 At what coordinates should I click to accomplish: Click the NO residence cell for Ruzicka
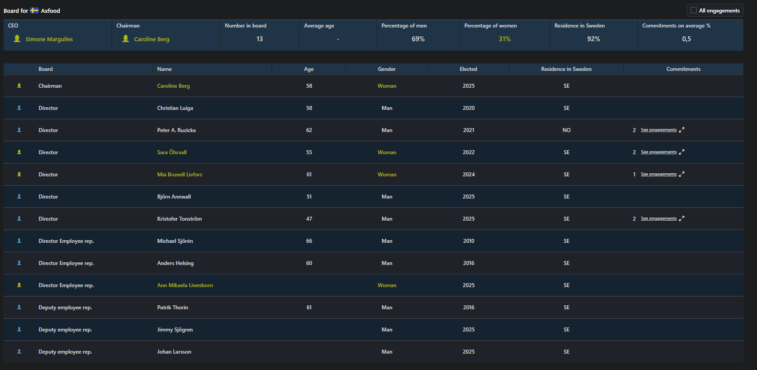click(566, 130)
